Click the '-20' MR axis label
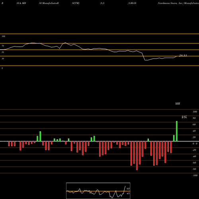The height and width of the screenshot is (199, 199). pyautogui.click(x=194, y=150)
